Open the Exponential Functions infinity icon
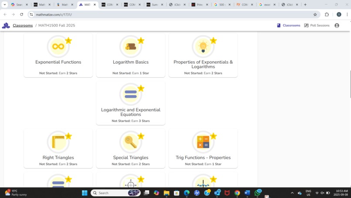The height and width of the screenshot is (198, 351). 58,46
